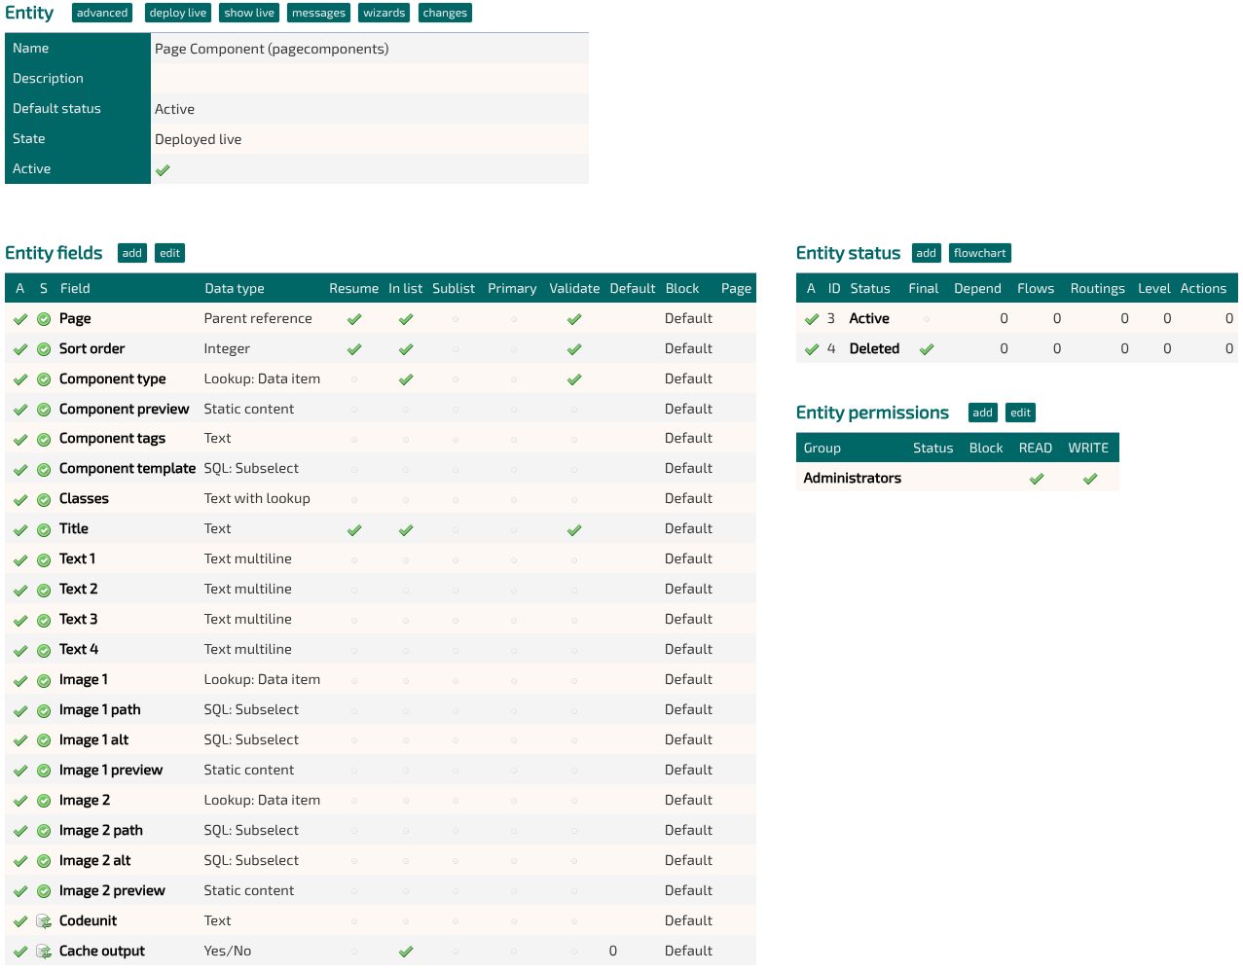Click the status icon for Image 2 preview field

tap(44, 891)
